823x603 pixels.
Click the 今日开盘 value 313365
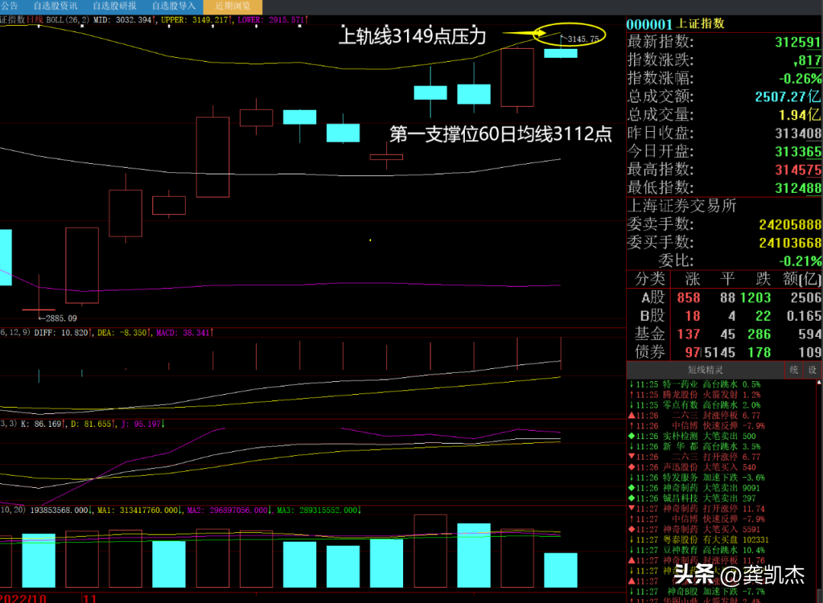[x=798, y=152]
